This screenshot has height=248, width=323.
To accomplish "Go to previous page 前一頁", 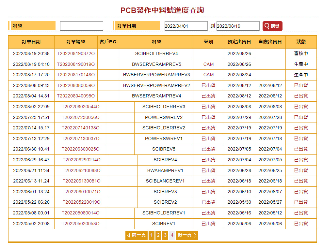I will (137, 235).
